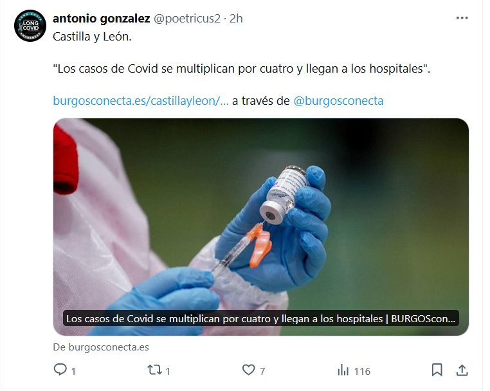Open the Long Covid profile avatar

30,26
